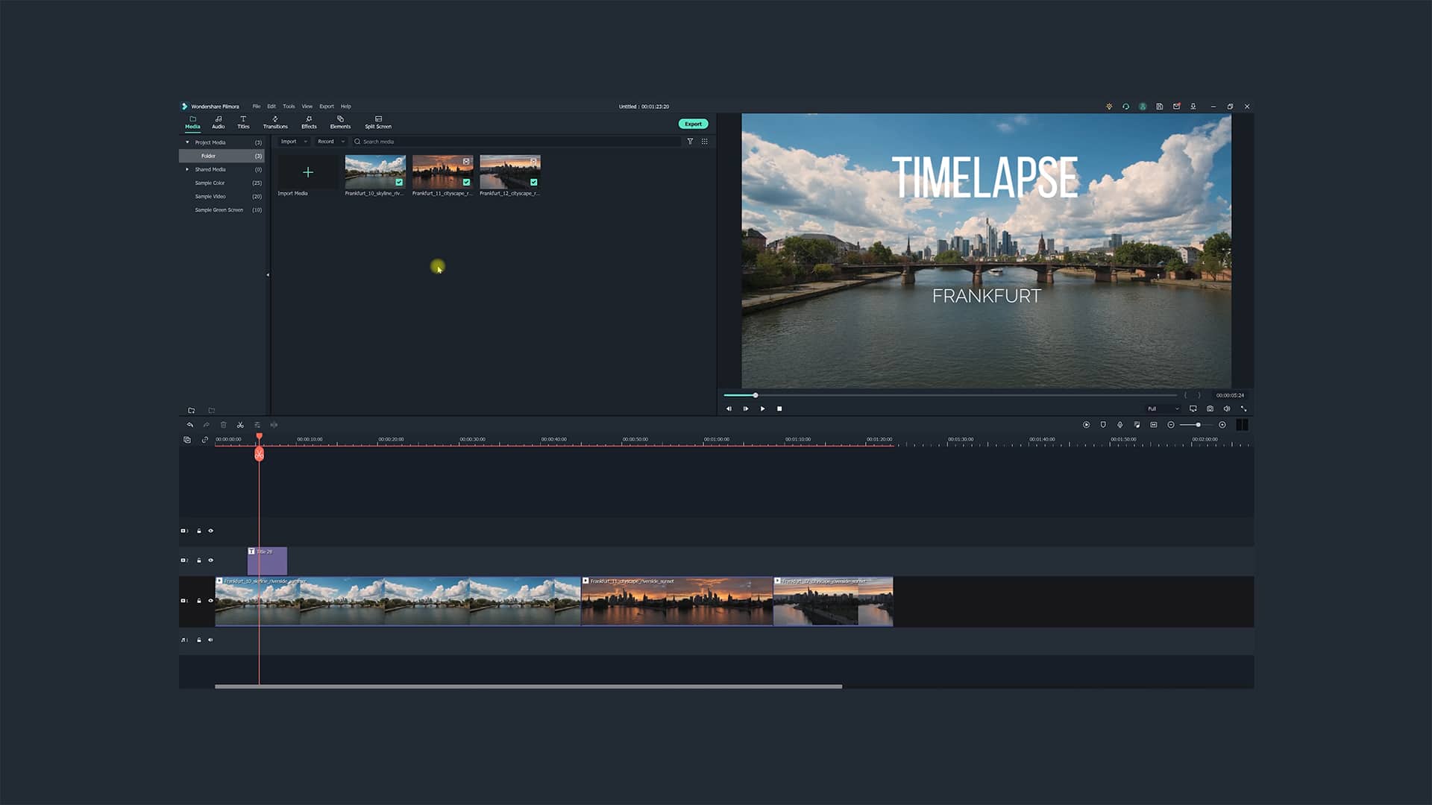Open the Tools menu
This screenshot has width=1432, height=805.
289,106
